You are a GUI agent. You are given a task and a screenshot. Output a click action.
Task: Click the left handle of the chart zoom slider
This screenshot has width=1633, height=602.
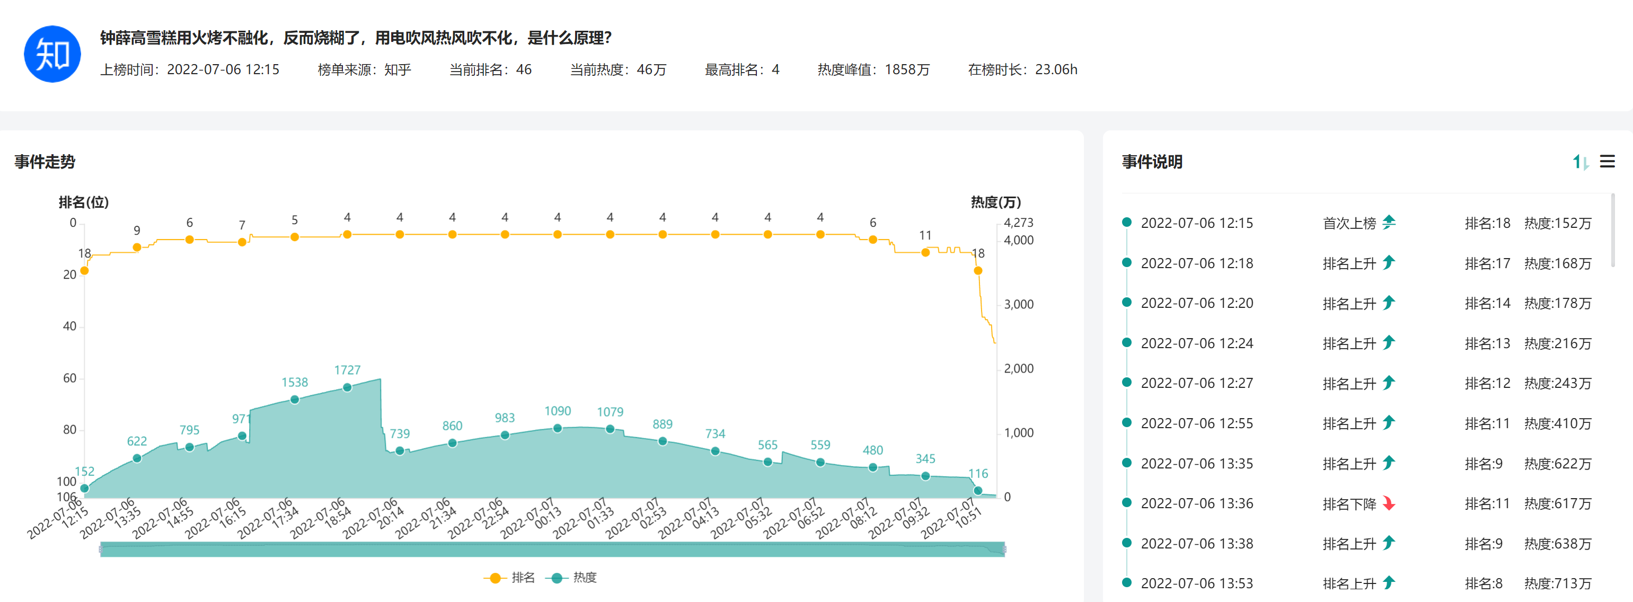pyautogui.click(x=101, y=549)
